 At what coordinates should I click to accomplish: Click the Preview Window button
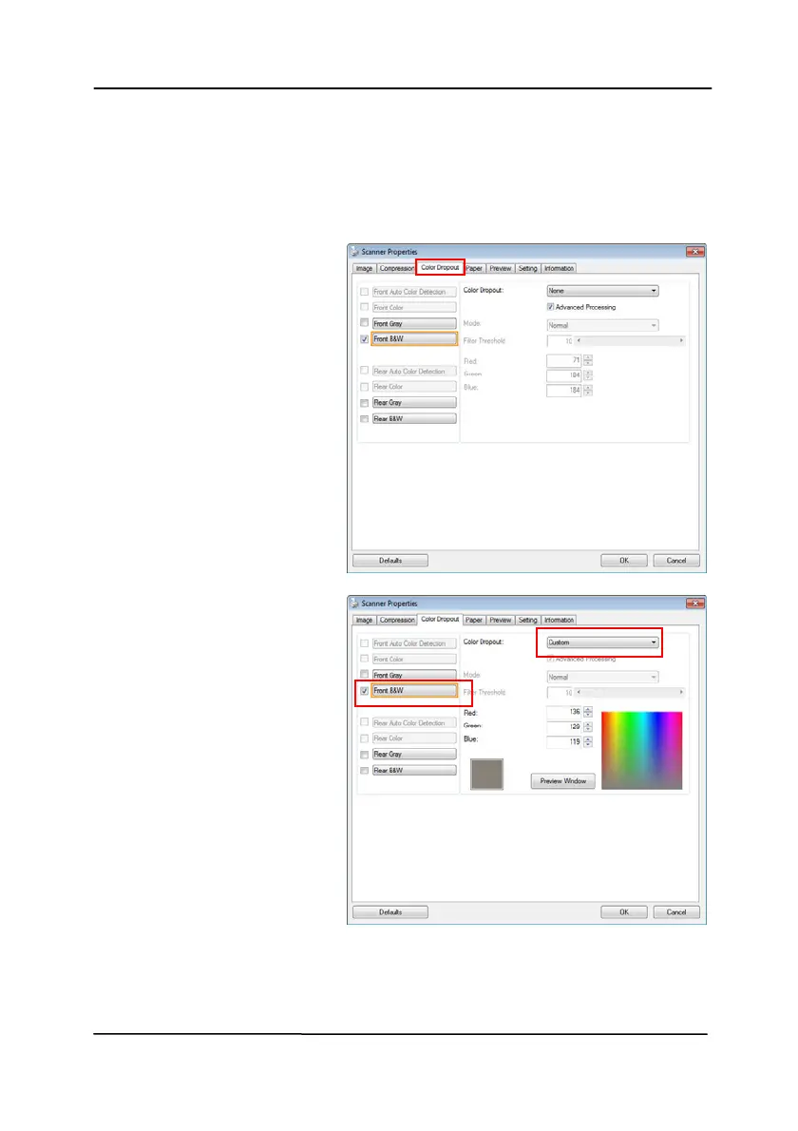click(563, 781)
